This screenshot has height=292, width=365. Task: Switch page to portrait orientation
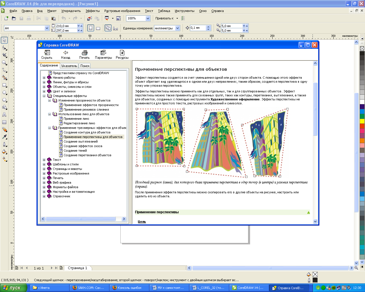[91, 28]
